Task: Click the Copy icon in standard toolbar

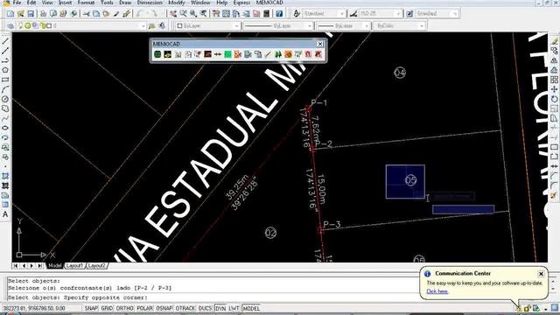Action: point(96,14)
